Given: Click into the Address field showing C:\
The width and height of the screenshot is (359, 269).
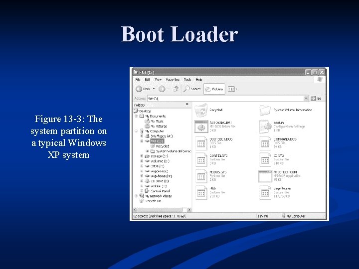Looking at the screenshot, I should click(x=225, y=98).
